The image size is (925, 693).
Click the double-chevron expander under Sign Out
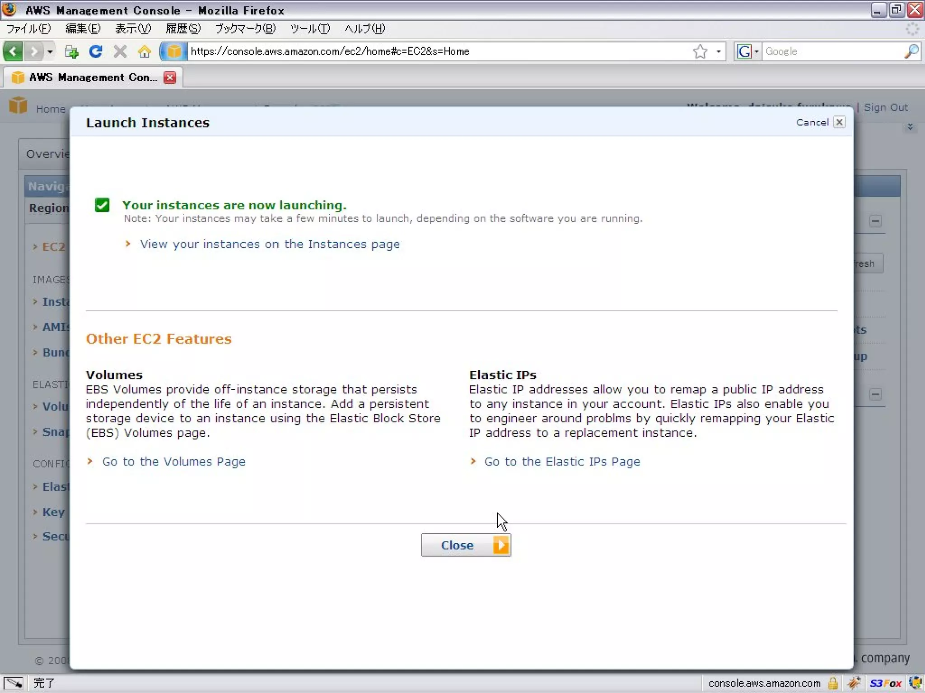pos(910,127)
